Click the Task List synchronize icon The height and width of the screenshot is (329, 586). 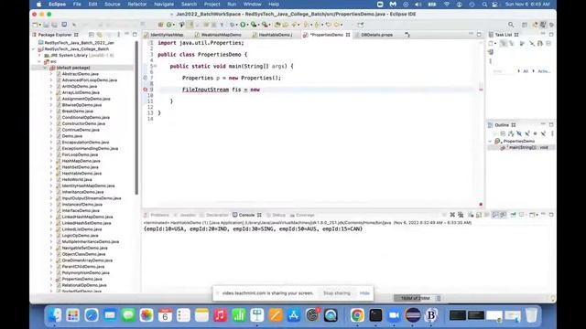tap(491, 52)
